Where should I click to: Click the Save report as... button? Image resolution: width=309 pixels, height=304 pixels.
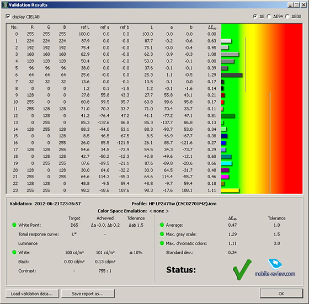click(x=88, y=294)
